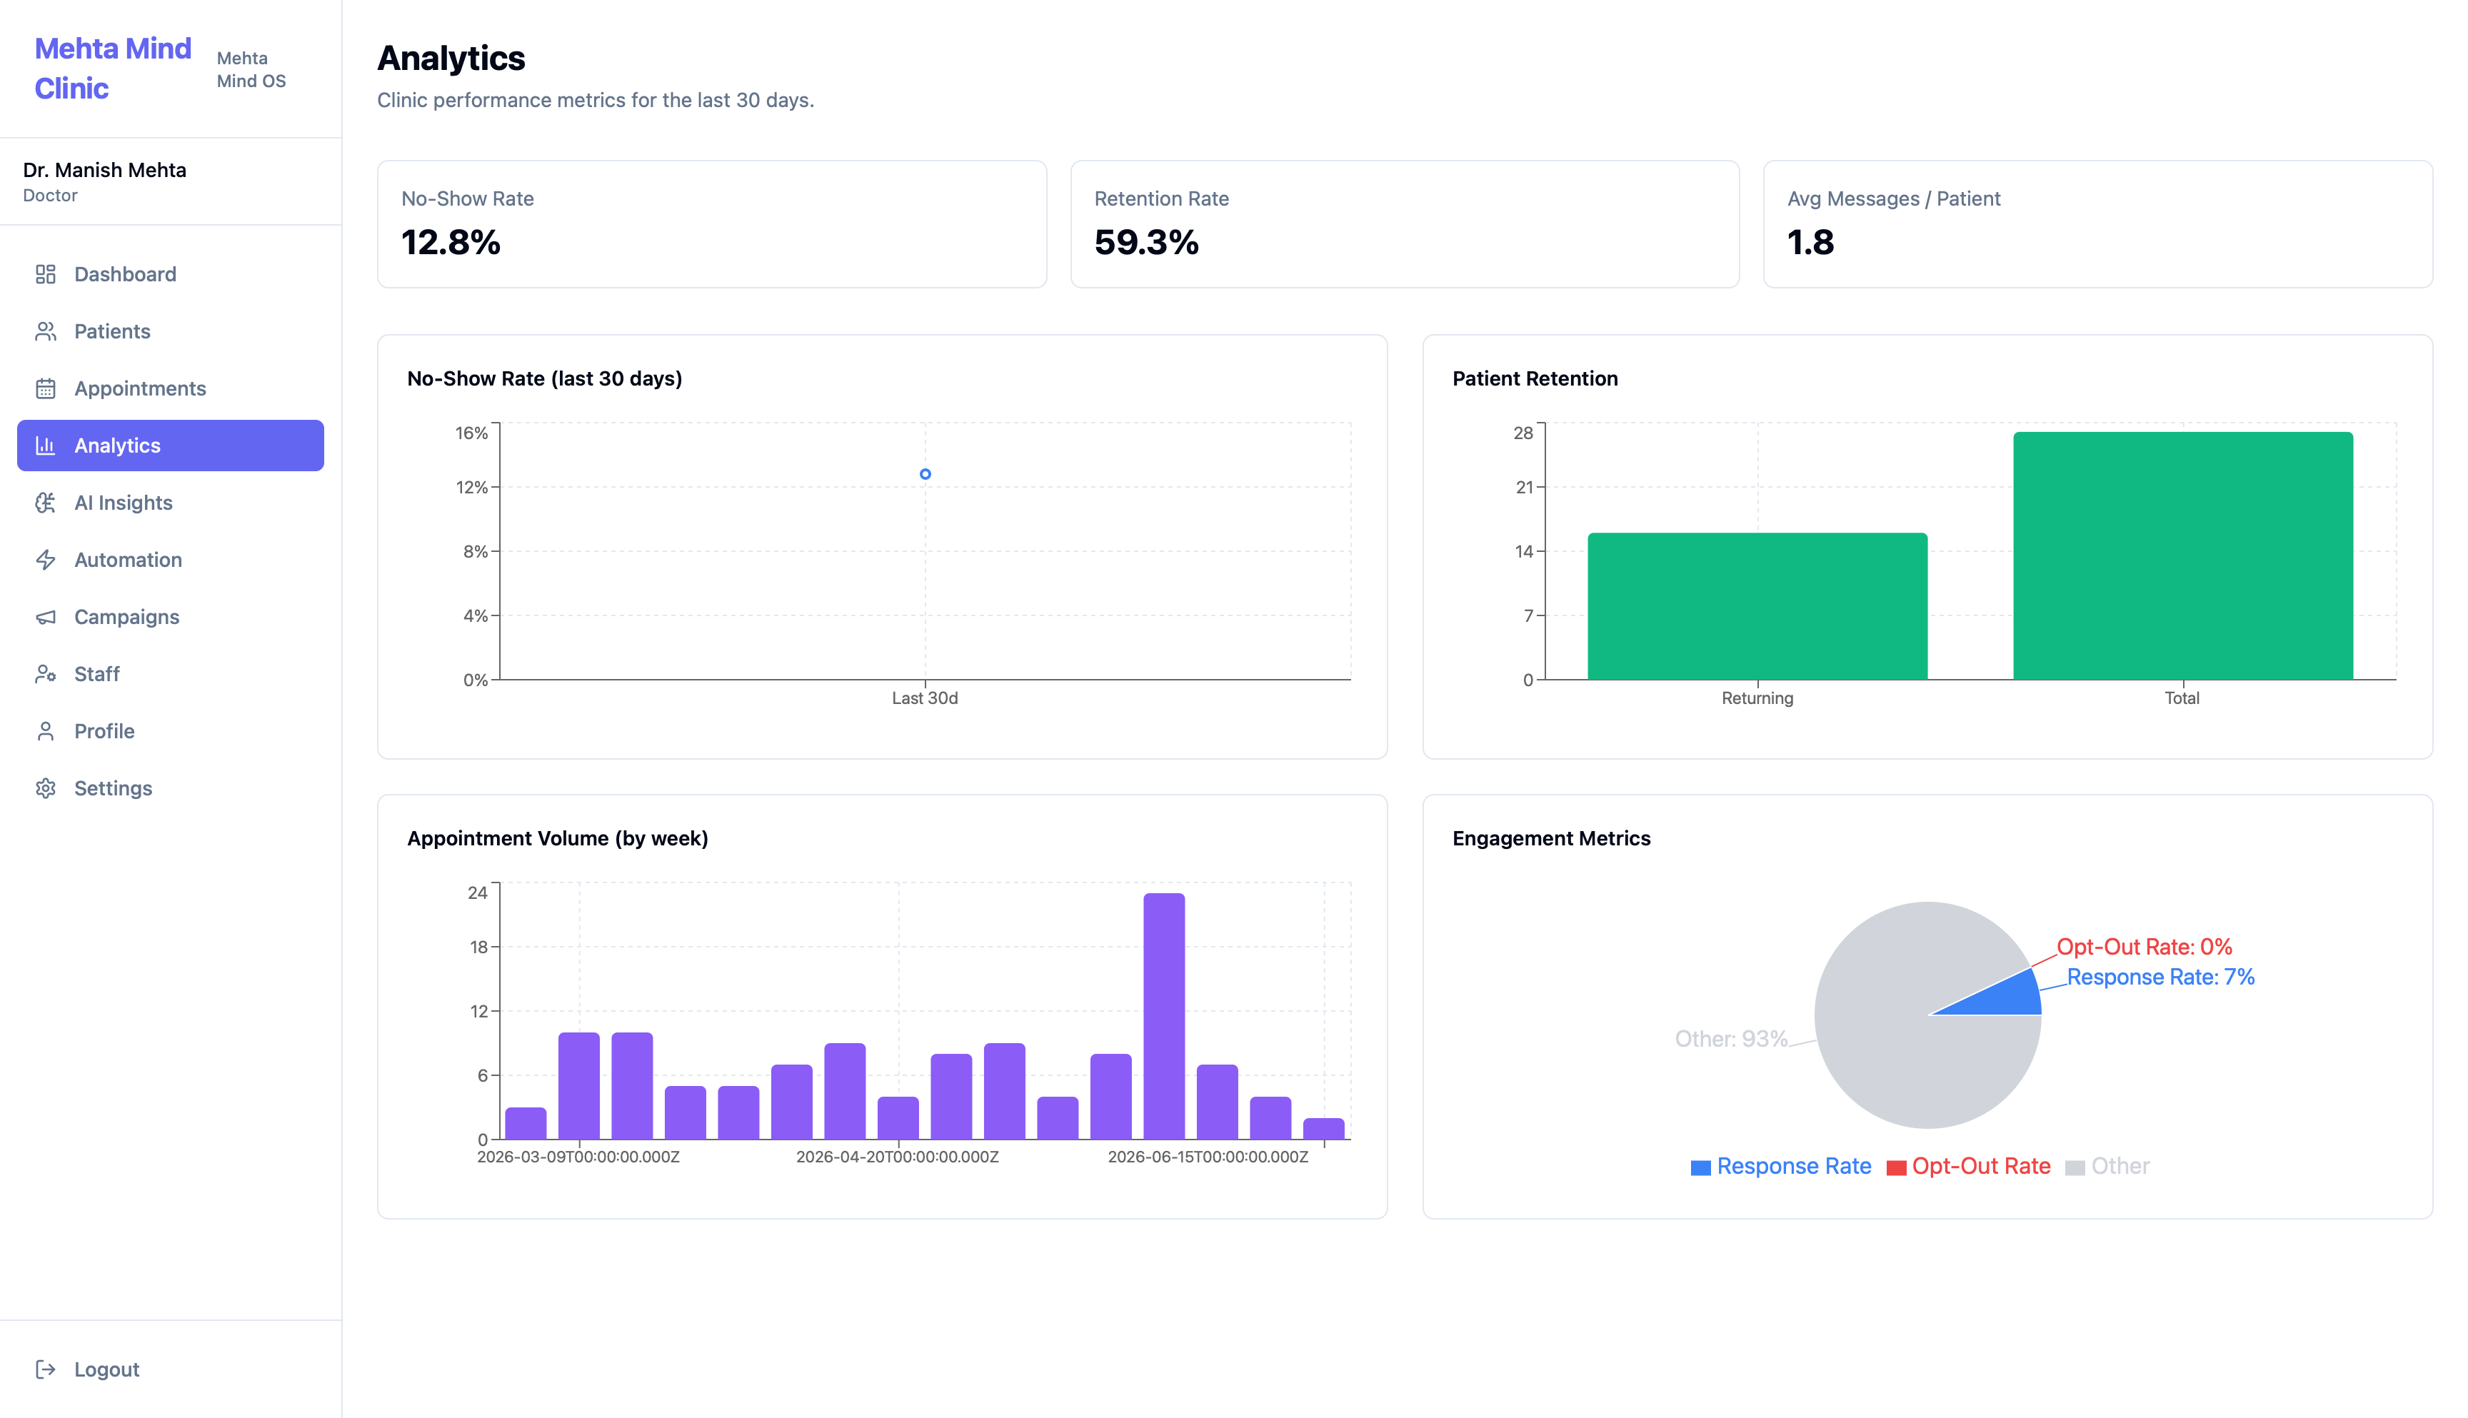Click the Dashboard grid icon
The height and width of the screenshot is (1418, 2468).
pos(46,273)
